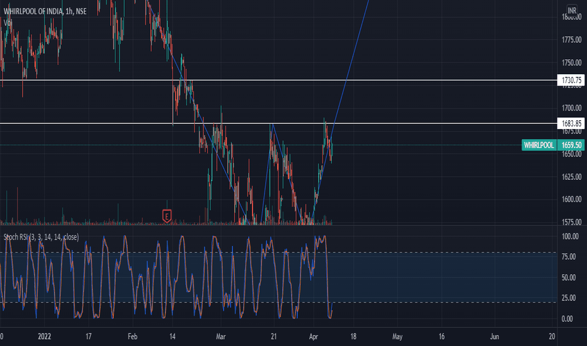Click the 17 date label on time axis
The image size is (587, 346).
pyautogui.click(x=88, y=337)
